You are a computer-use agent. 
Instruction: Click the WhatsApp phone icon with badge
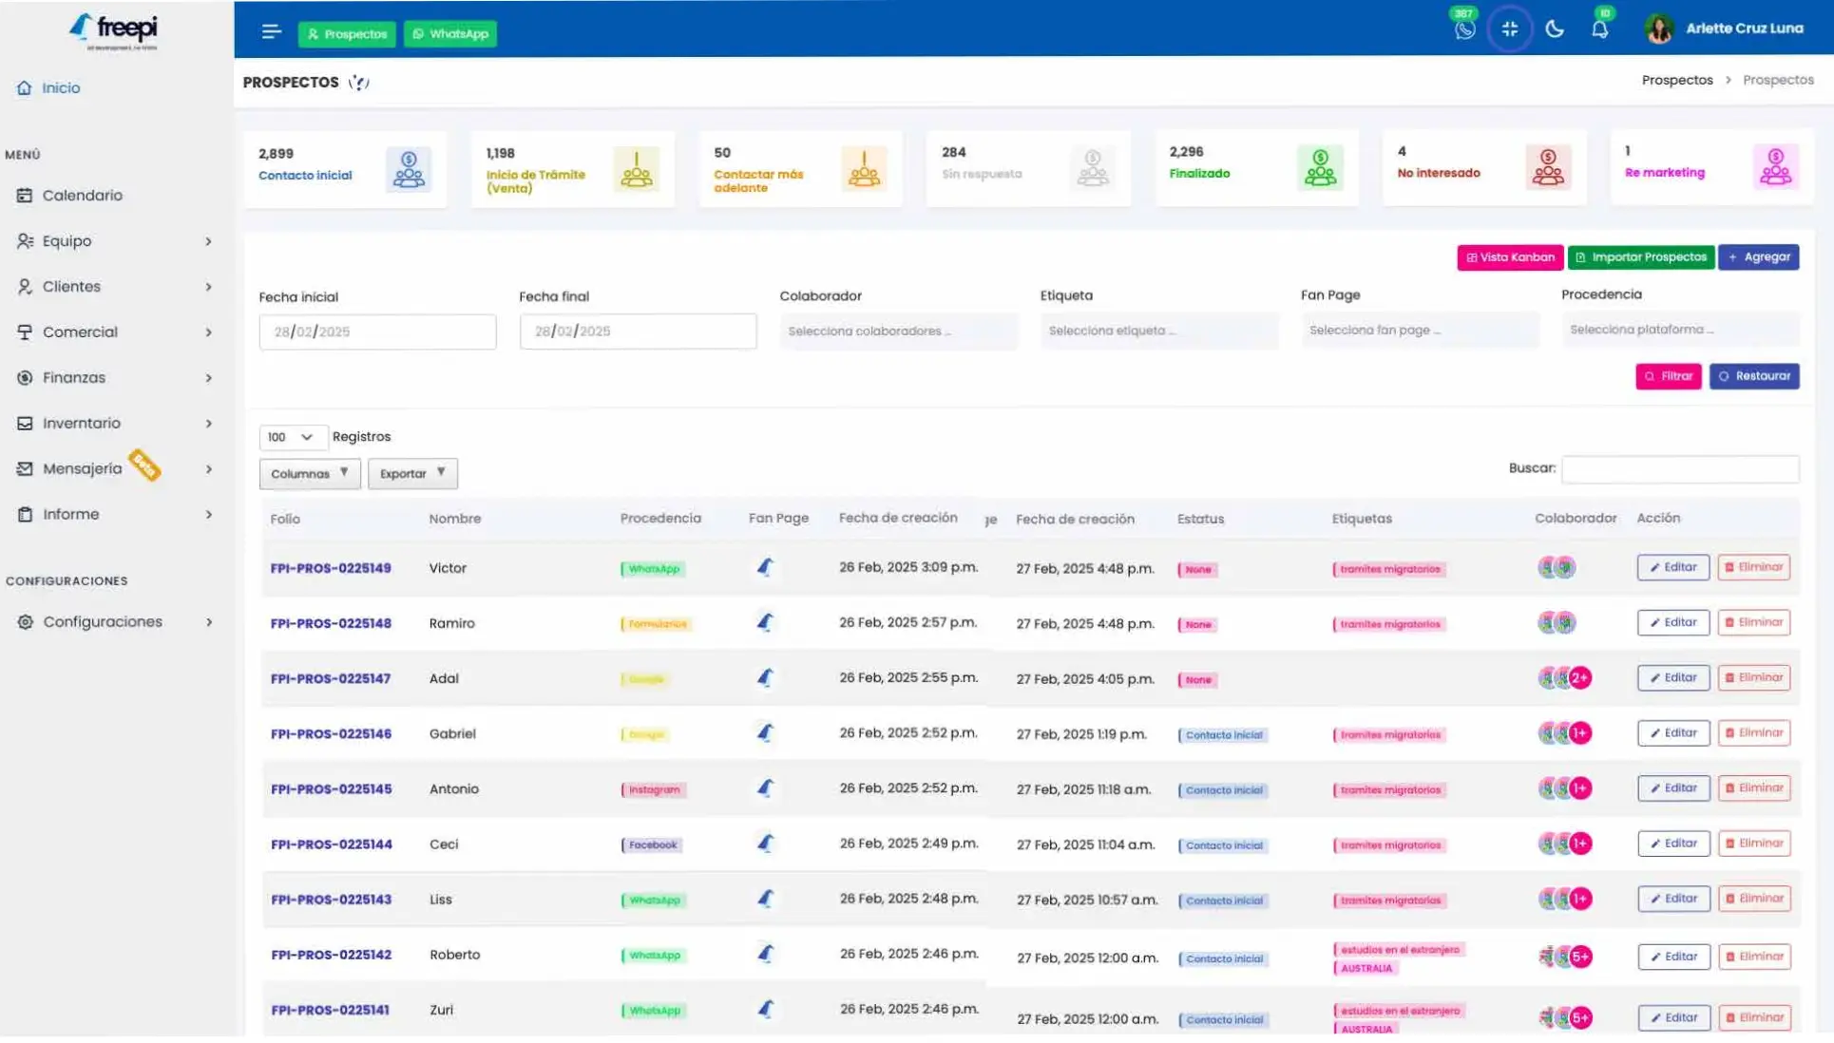[1464, 29]
